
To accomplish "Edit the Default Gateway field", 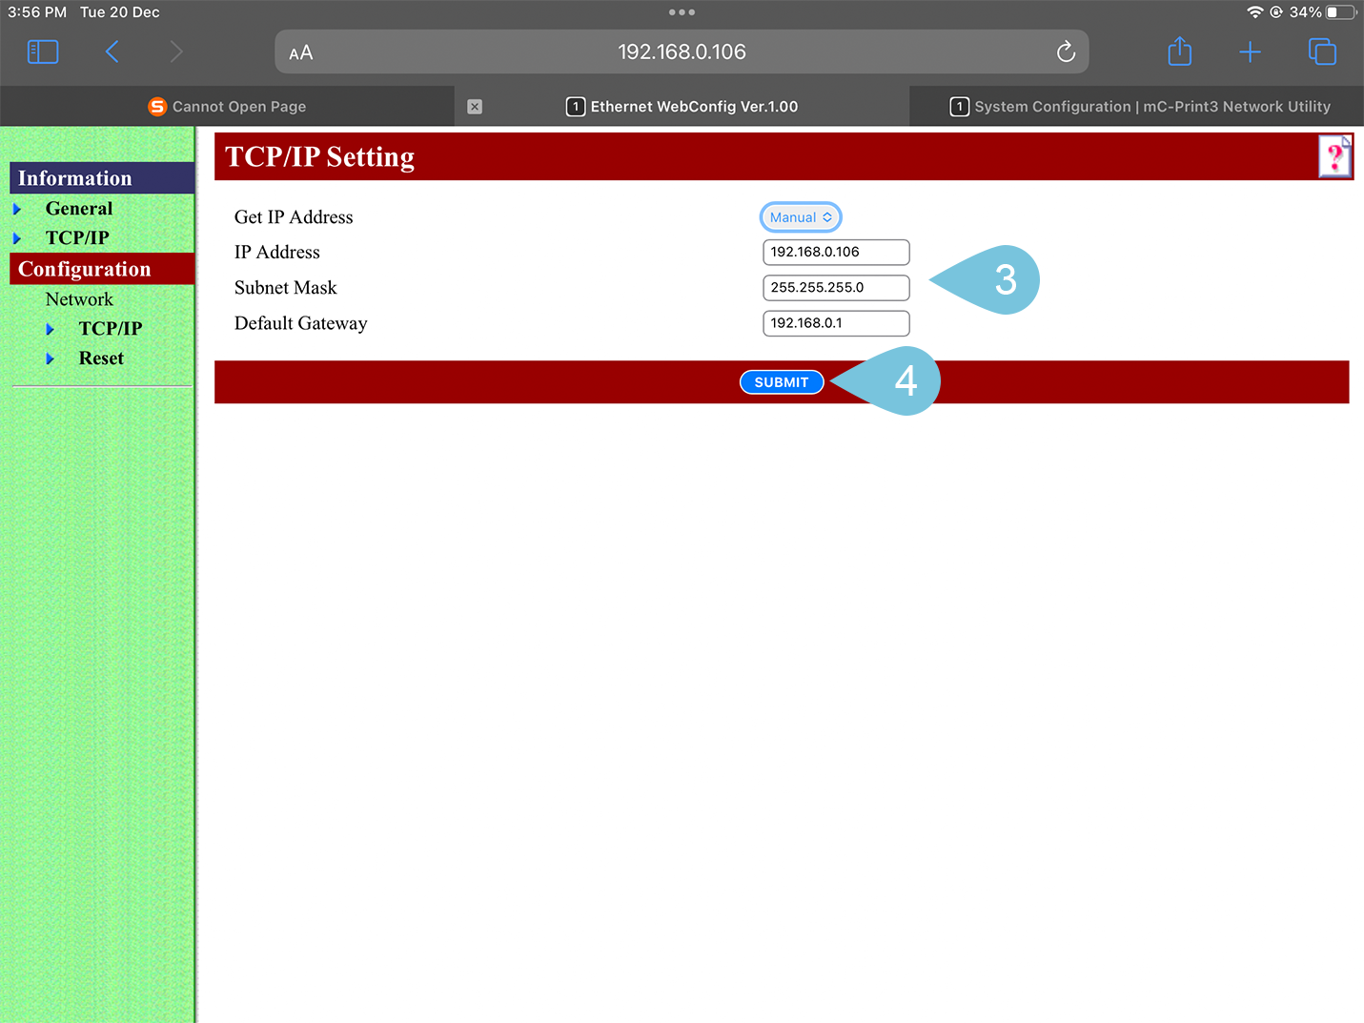I will [x=835, y=323].
